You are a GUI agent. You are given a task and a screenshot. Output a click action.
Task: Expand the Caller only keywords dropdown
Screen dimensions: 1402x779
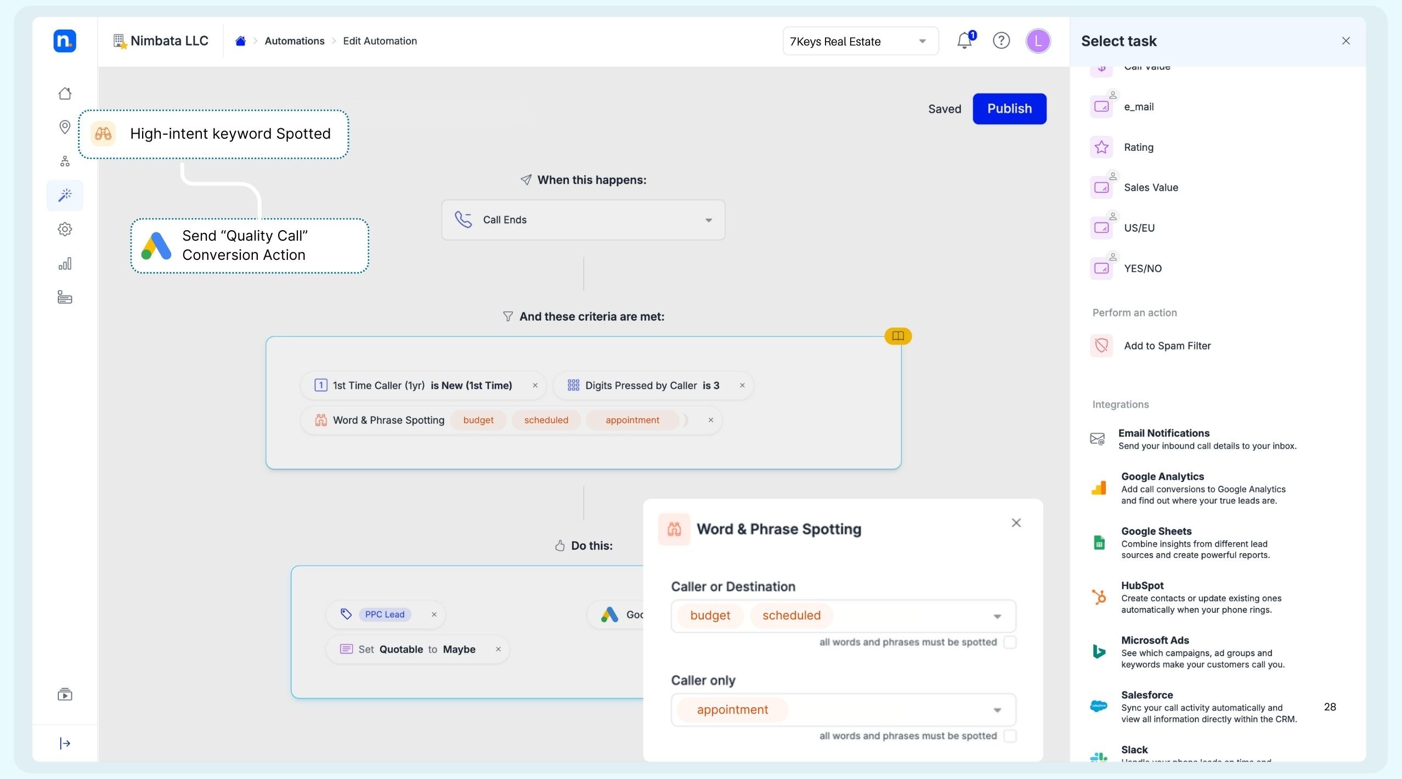(997, 710)
